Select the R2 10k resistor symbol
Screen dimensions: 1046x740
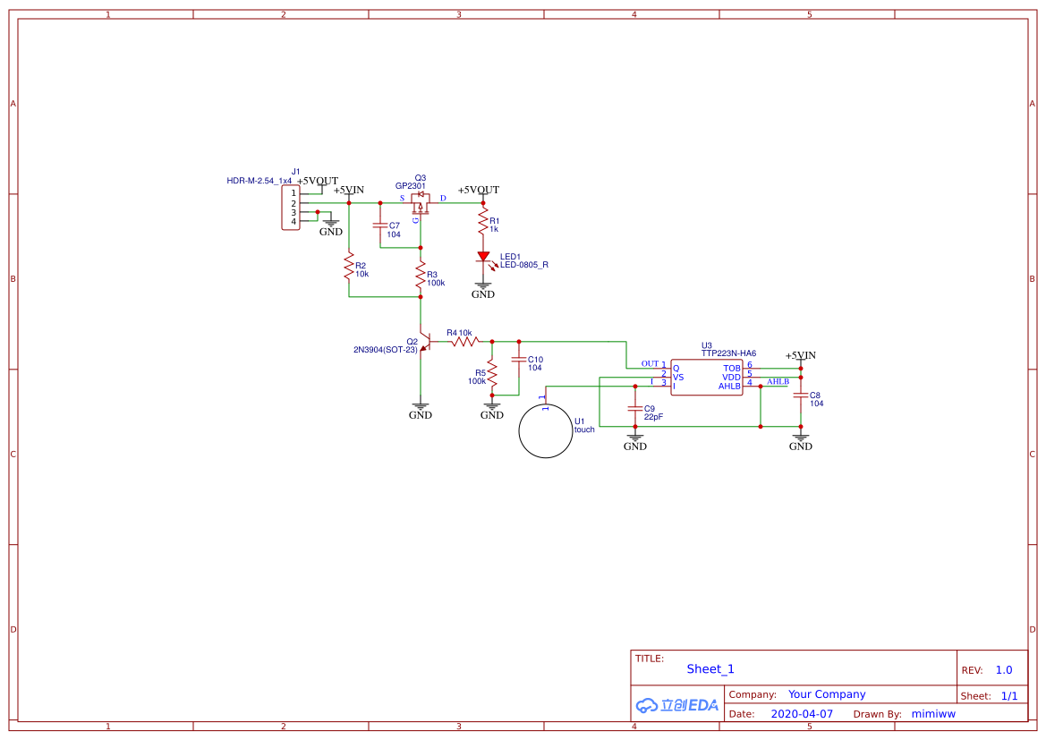[x=349, y=266]
